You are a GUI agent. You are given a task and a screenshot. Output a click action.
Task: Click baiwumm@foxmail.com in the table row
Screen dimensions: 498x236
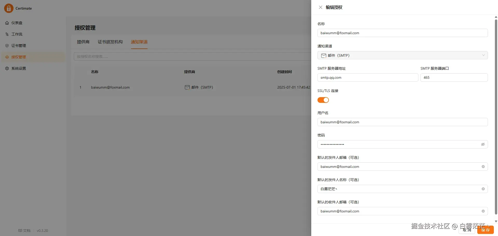coord(110,87)
